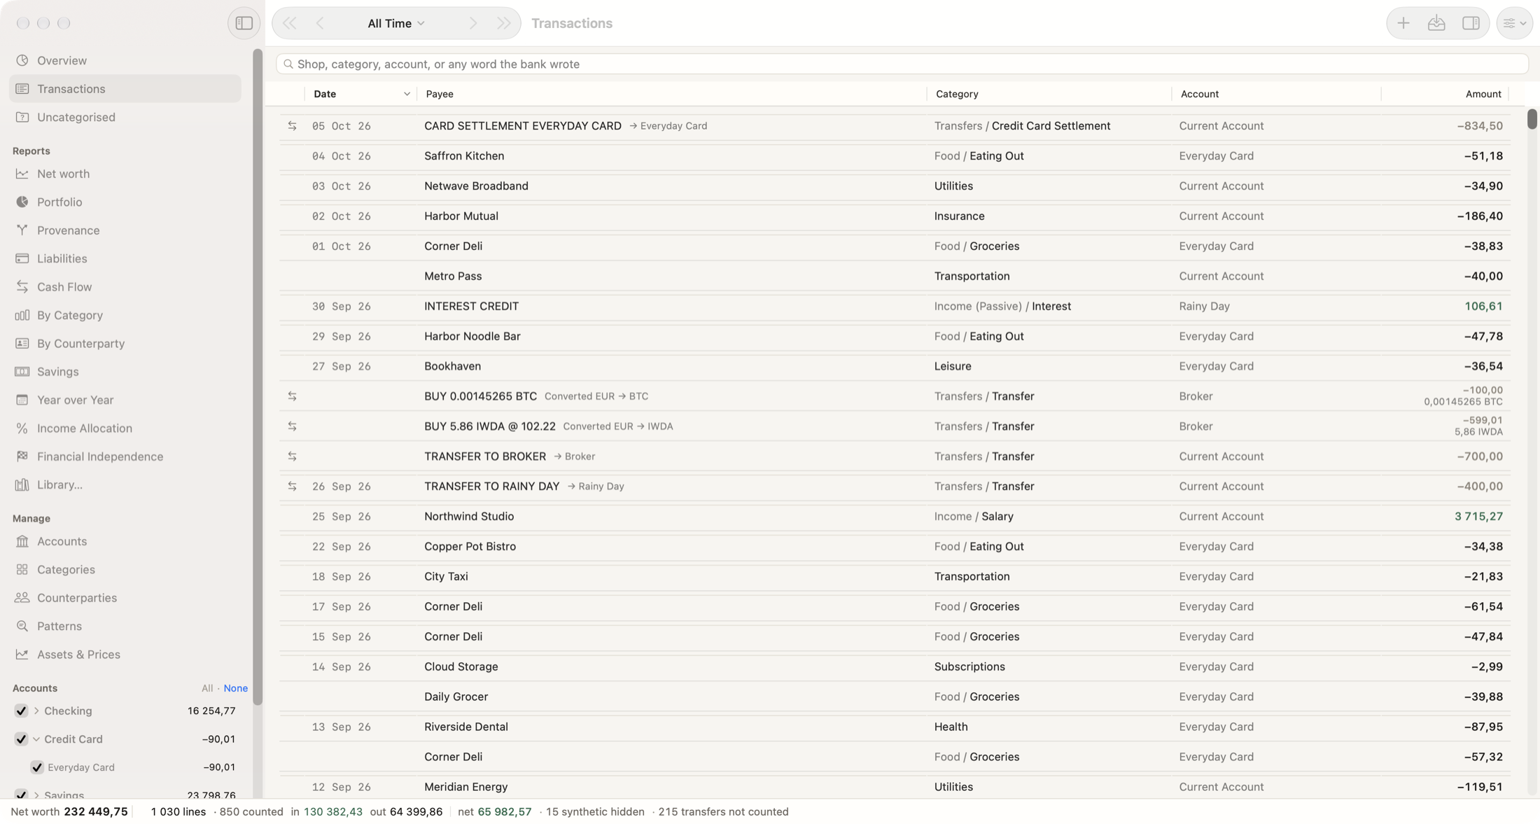Open the import tray icon
This screenshot has height=824, width=1540.
1436,23
